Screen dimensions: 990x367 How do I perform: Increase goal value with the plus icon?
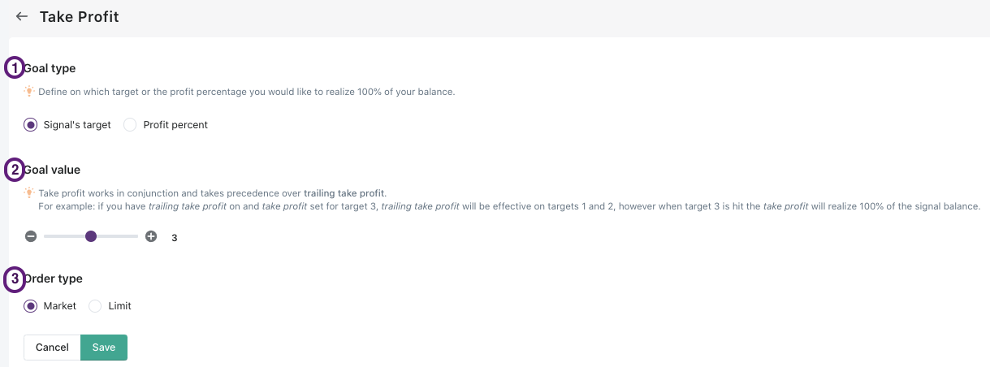click(151, 236)
